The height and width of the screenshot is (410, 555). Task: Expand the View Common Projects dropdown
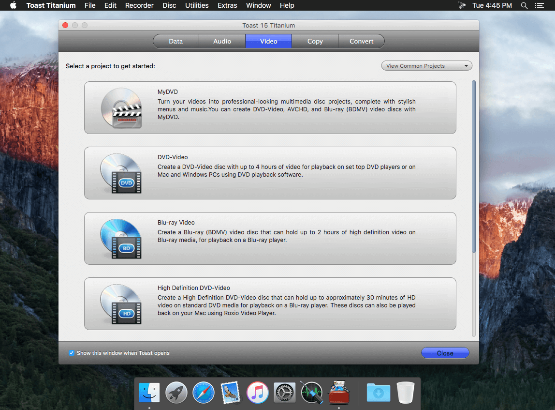point(426,66)
